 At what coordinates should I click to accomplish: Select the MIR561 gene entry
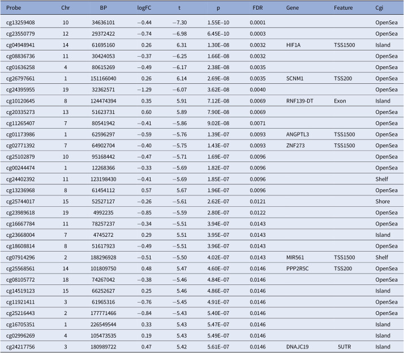pos(295,257)
